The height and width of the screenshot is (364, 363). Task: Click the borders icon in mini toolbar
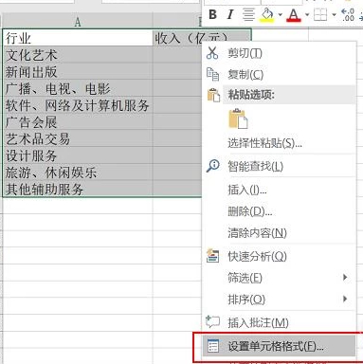click(x=320, y=14)
